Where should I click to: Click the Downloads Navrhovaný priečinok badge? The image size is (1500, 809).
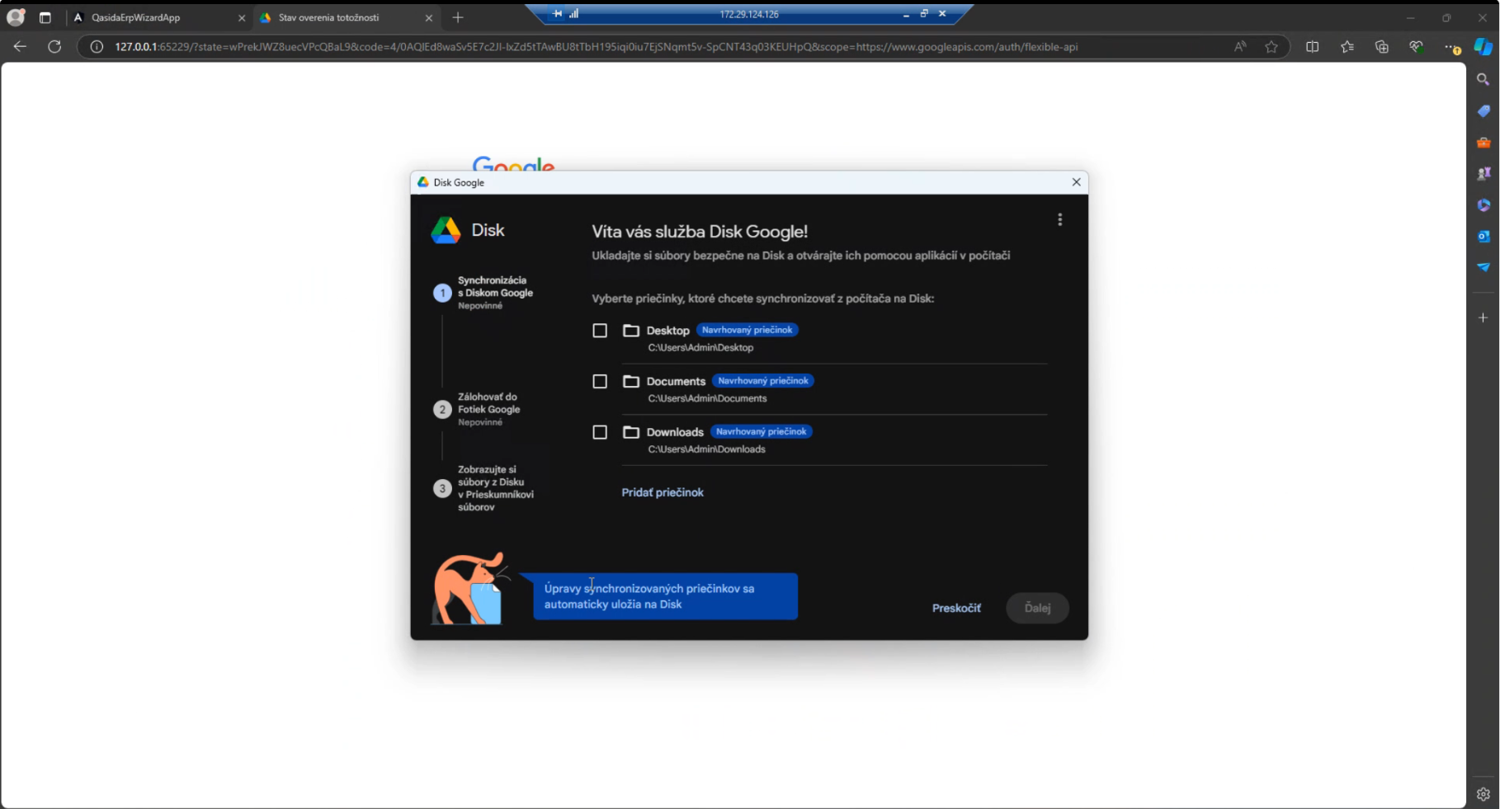(x=761, y=431)
